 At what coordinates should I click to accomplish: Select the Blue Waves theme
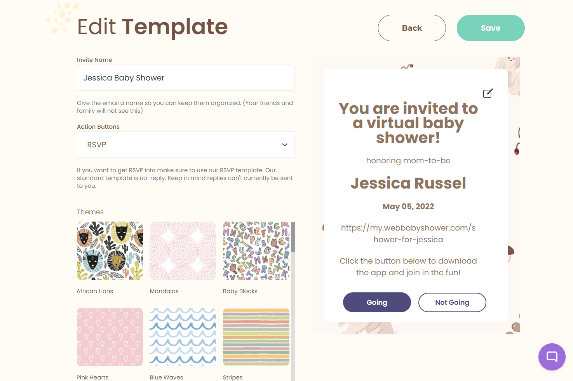coord(183,337)
